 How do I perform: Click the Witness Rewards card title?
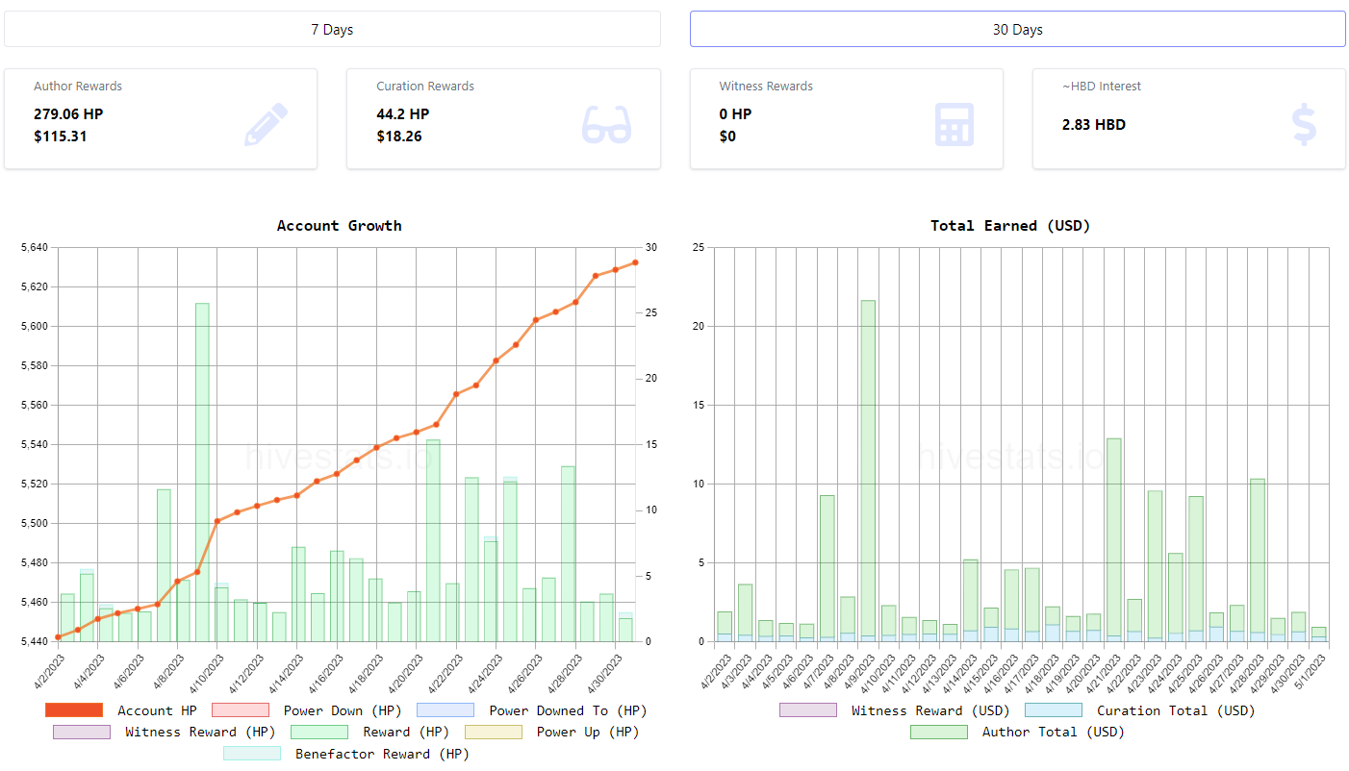766,87
